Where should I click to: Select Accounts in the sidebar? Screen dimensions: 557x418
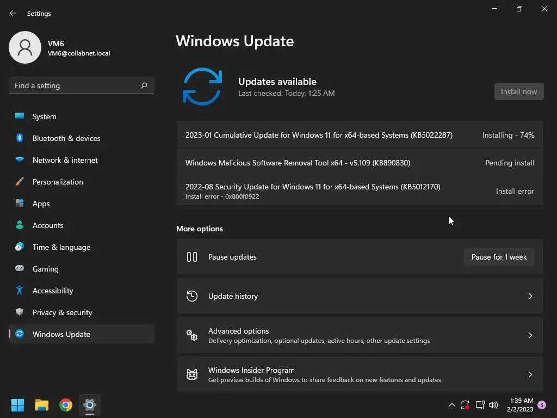pos(82,225)
